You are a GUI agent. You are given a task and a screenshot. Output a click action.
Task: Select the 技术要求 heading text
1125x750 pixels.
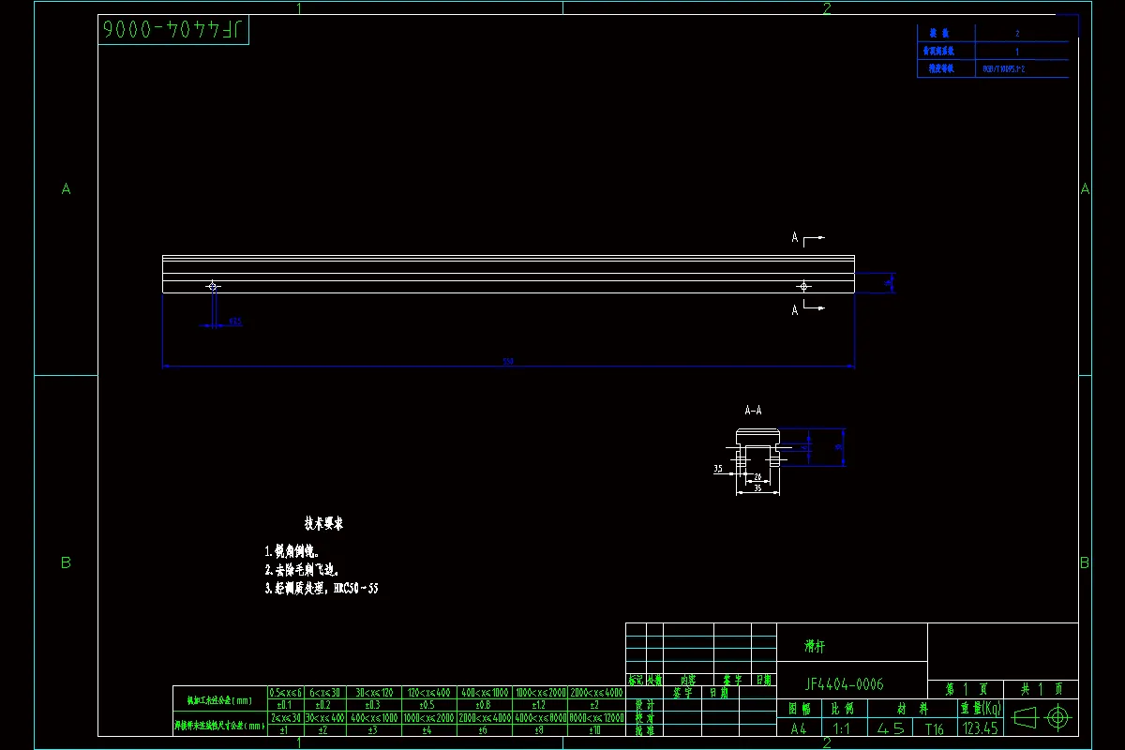coord(323,524)
